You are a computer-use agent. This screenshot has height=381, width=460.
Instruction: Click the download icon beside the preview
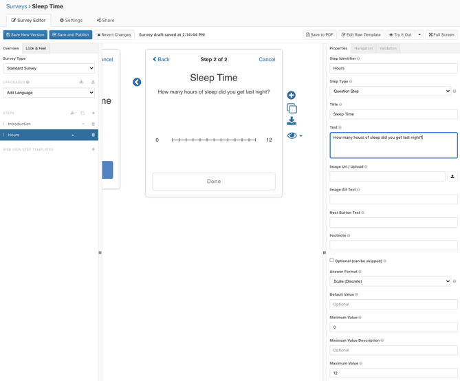[292, 122]
